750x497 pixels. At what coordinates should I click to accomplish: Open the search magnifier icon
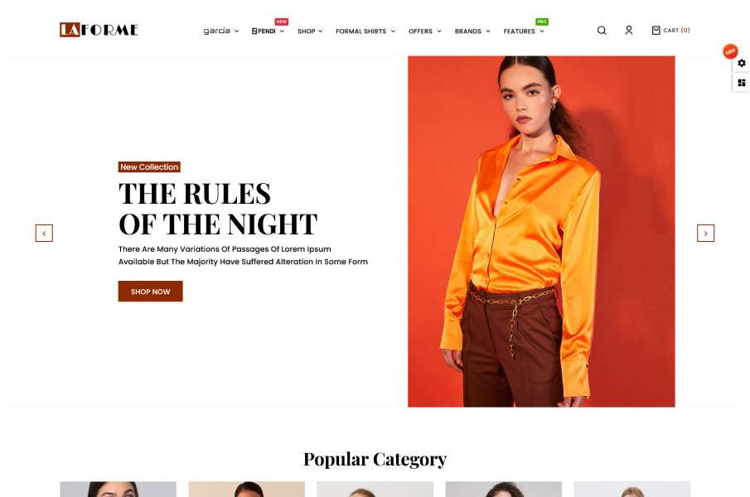pyautogui.click(x=602, y=31)
